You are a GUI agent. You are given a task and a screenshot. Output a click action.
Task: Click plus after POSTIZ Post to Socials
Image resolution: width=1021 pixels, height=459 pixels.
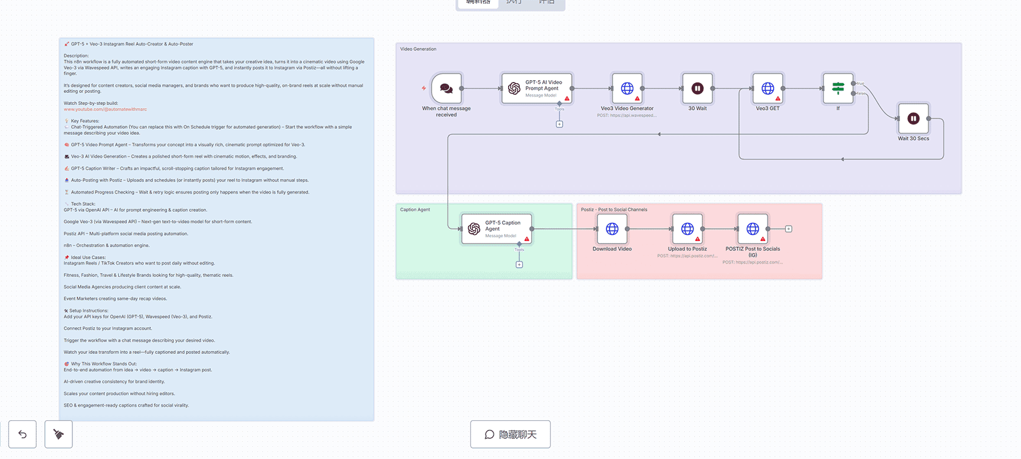788,229
